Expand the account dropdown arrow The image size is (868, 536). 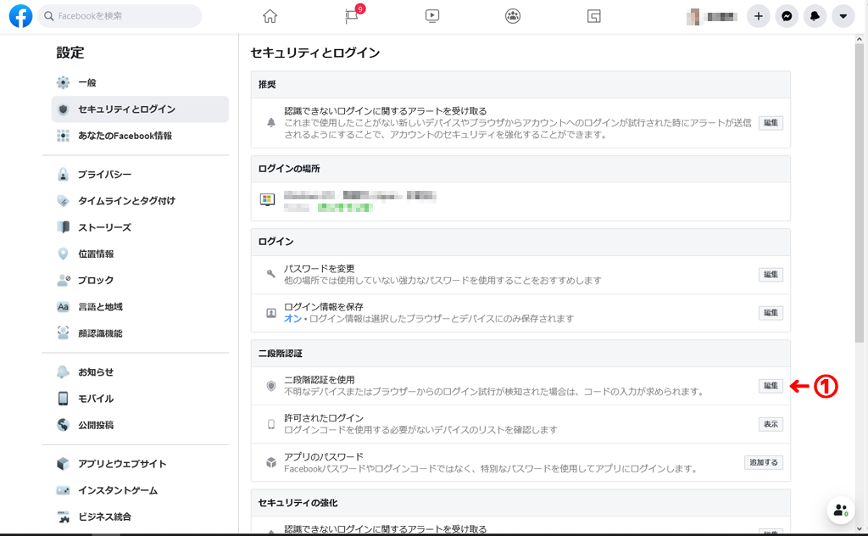(843, 16)
